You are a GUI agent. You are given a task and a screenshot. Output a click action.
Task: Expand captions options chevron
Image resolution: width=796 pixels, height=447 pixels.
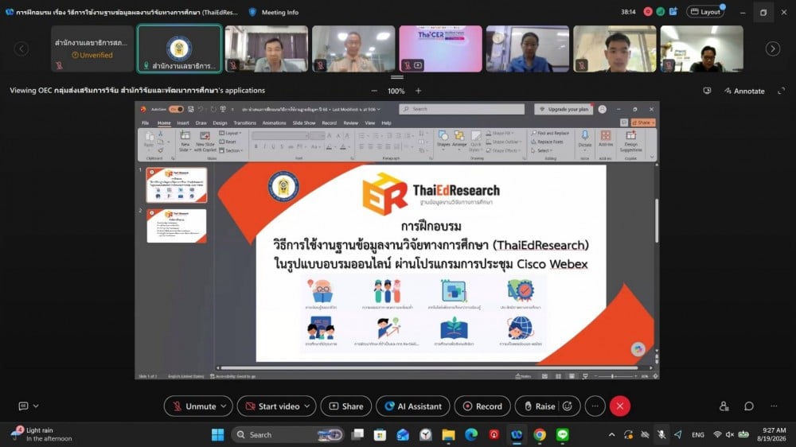click(x=36, y=406)
